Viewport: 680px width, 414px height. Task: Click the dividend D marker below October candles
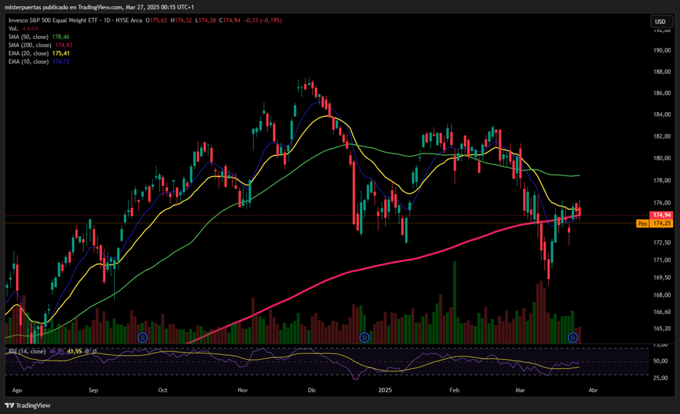[142, 337]
